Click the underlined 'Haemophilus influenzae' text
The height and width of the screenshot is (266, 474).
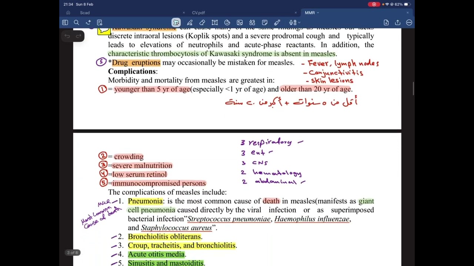pyautogui.click(x=312, y=219)
